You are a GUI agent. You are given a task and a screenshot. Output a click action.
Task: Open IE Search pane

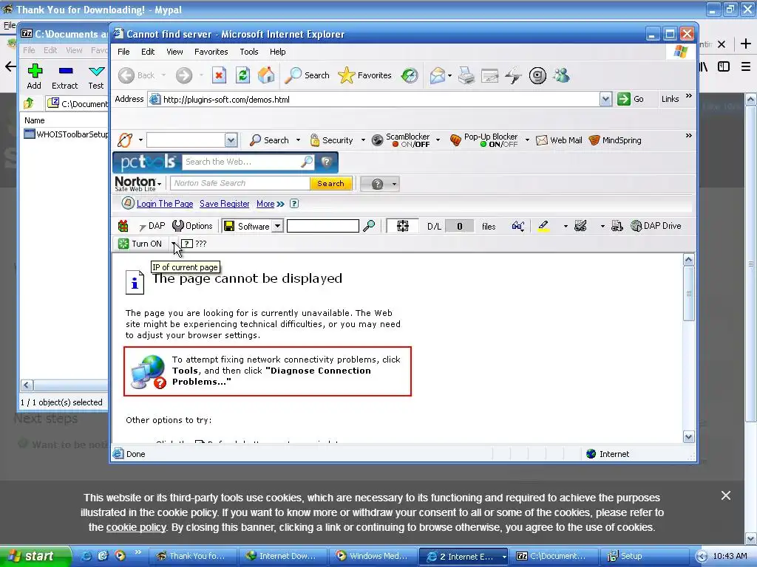coord(307,75)
